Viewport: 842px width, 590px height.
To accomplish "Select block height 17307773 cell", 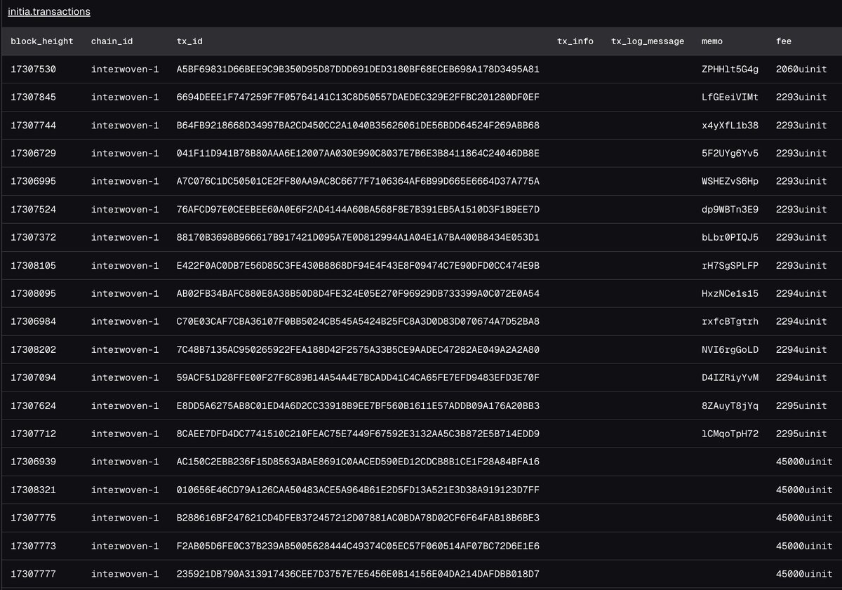I will tap(33, 547).
